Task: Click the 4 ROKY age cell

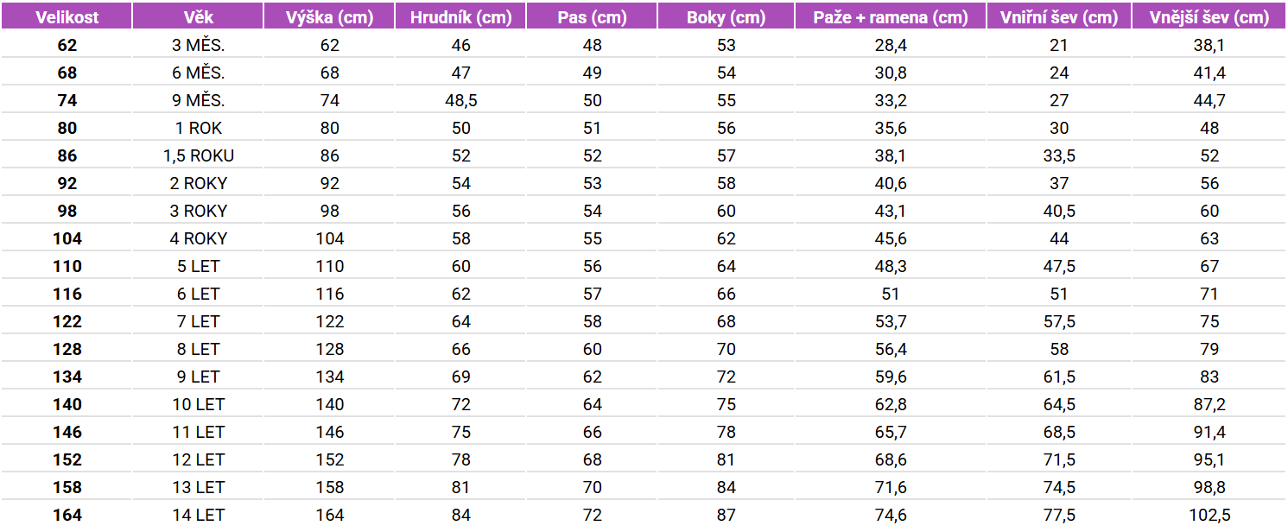Action: click(x=198, y=238)
